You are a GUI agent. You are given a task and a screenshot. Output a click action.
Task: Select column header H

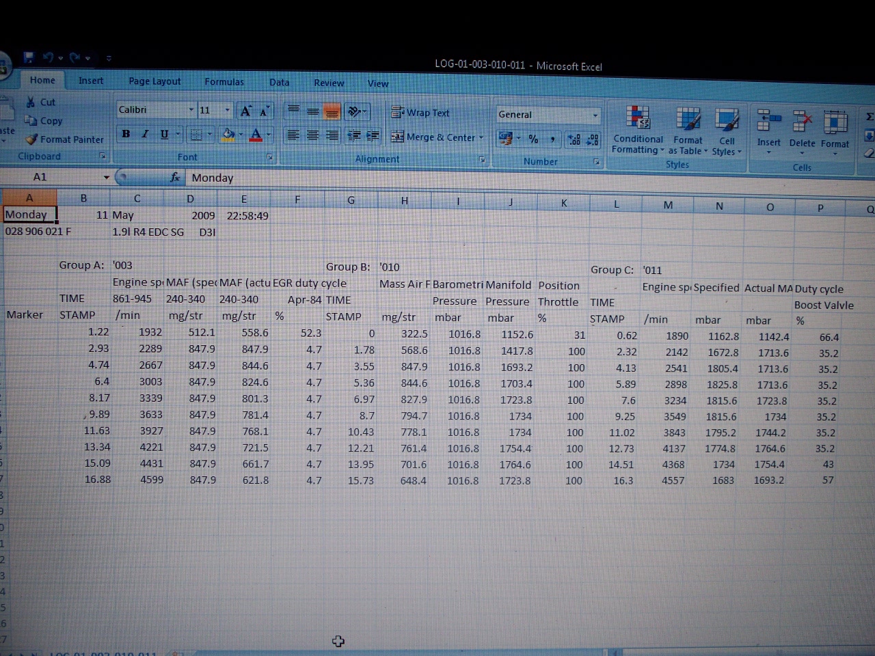coord(405,200)
